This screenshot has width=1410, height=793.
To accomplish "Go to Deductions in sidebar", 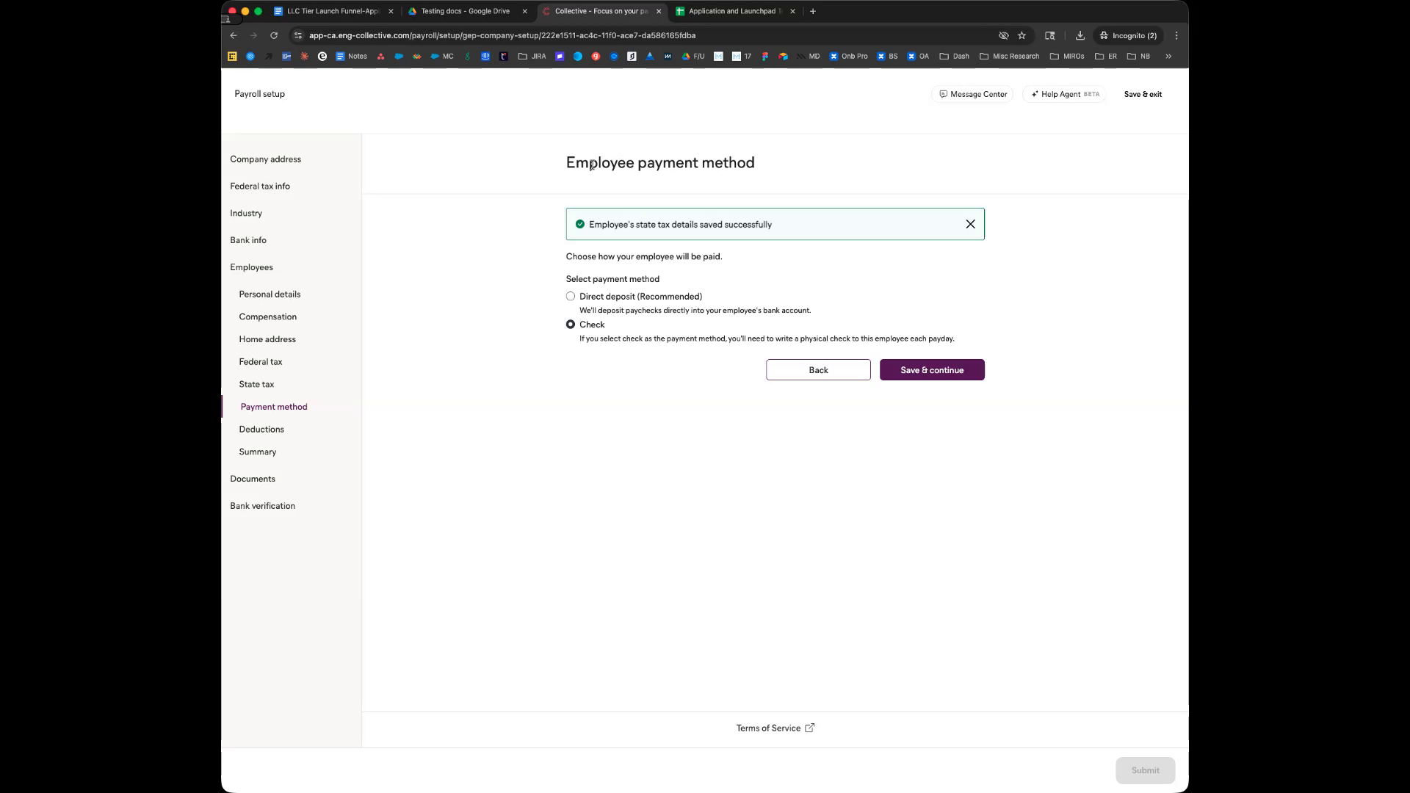I will (261, 430).
